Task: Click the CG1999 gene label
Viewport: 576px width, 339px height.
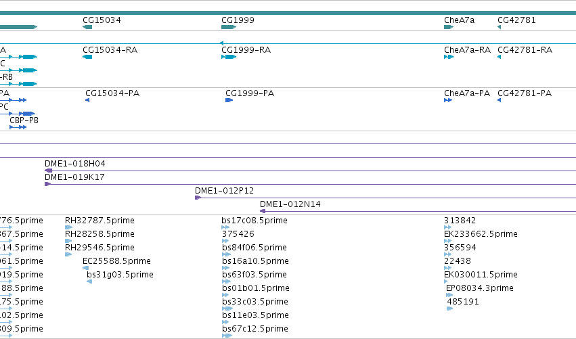Action: click(238, 20)
